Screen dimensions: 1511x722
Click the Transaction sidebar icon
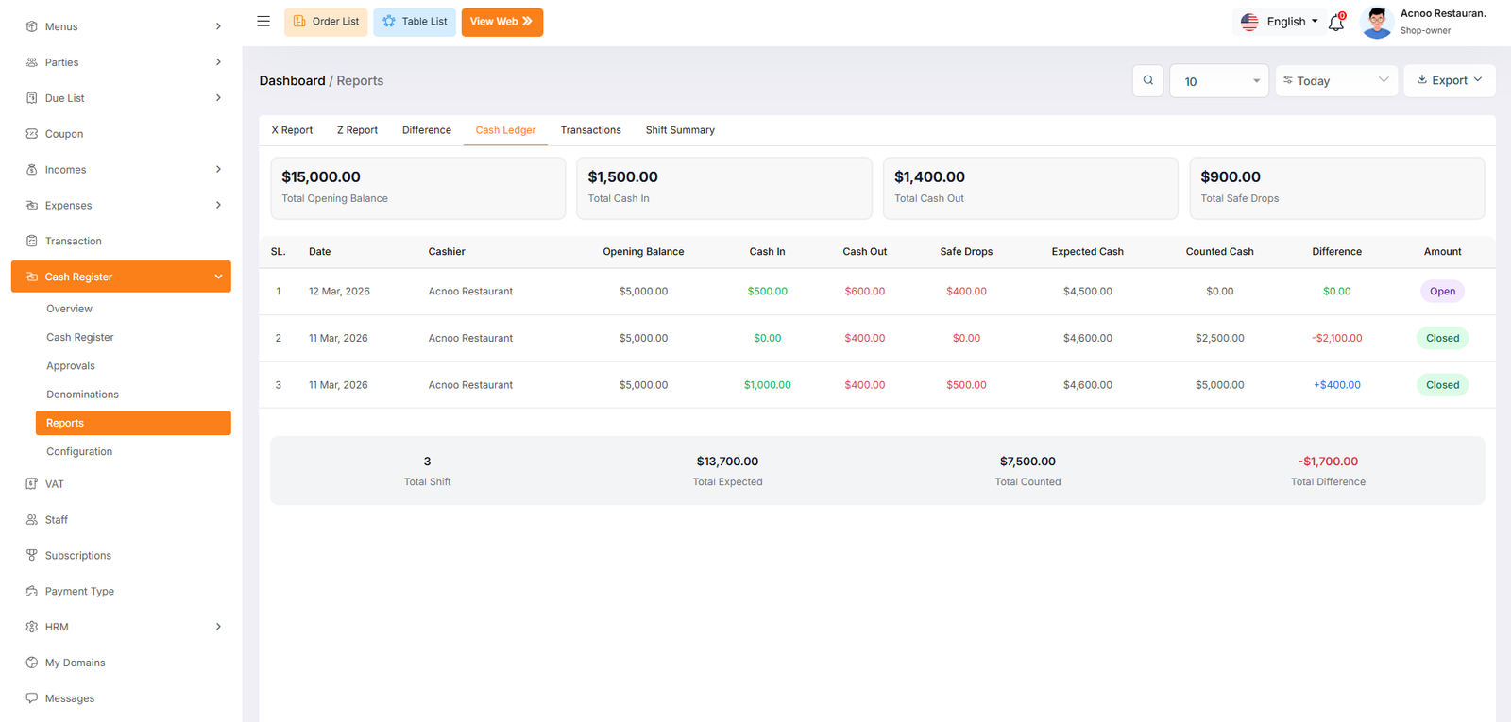click(x=32, y=241)
